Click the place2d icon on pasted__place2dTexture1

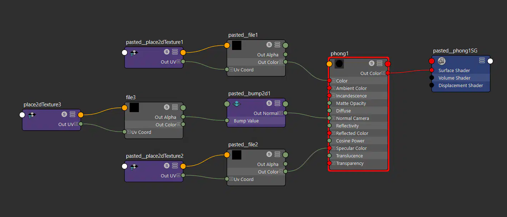click(134, 53)
